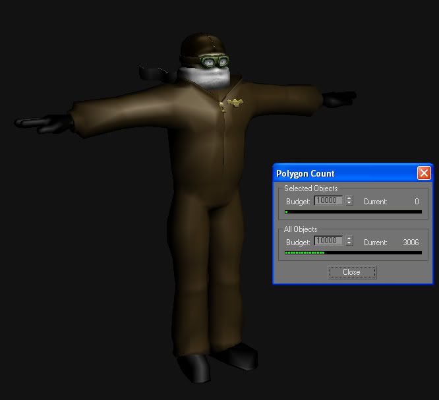
Task: Increase the Selected Objects budget with up arrow
Action: [x=349, y=198]
